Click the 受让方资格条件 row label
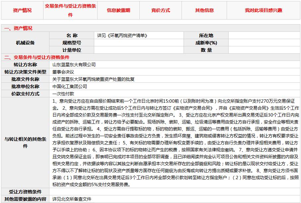Viewport: 301px width, 203px height. (25, 192)
